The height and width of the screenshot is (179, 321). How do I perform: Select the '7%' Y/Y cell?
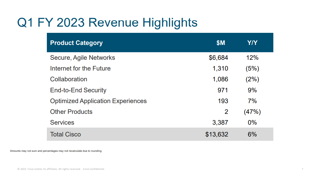point(252,101)
